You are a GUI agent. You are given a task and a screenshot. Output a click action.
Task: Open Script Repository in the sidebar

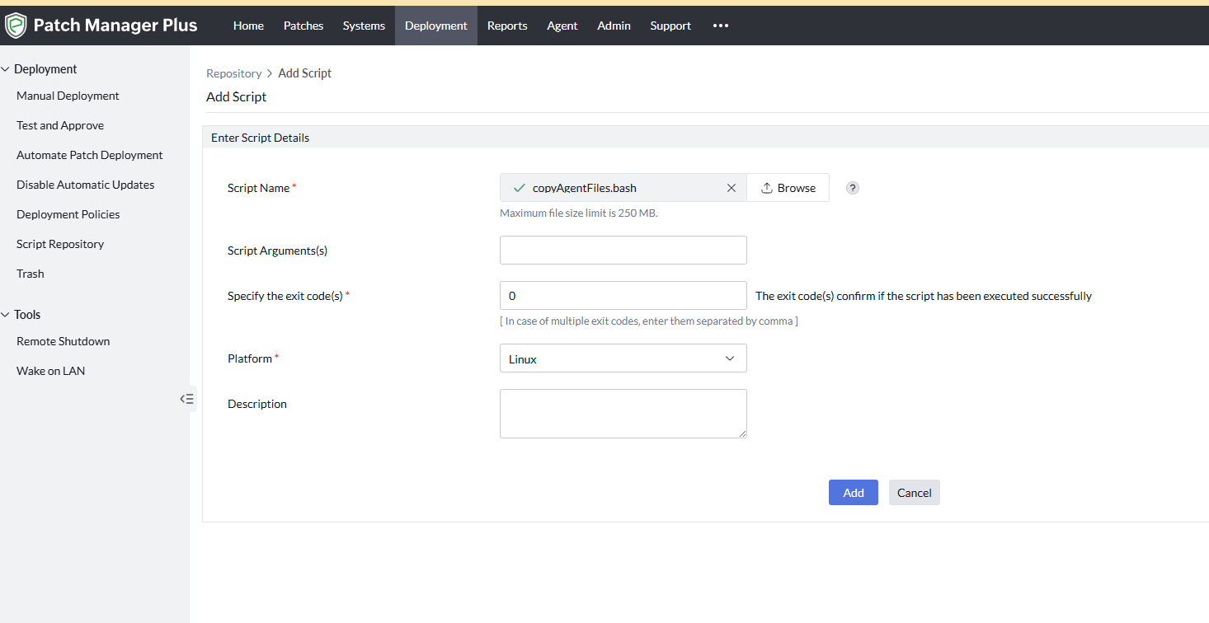point(60,244)
